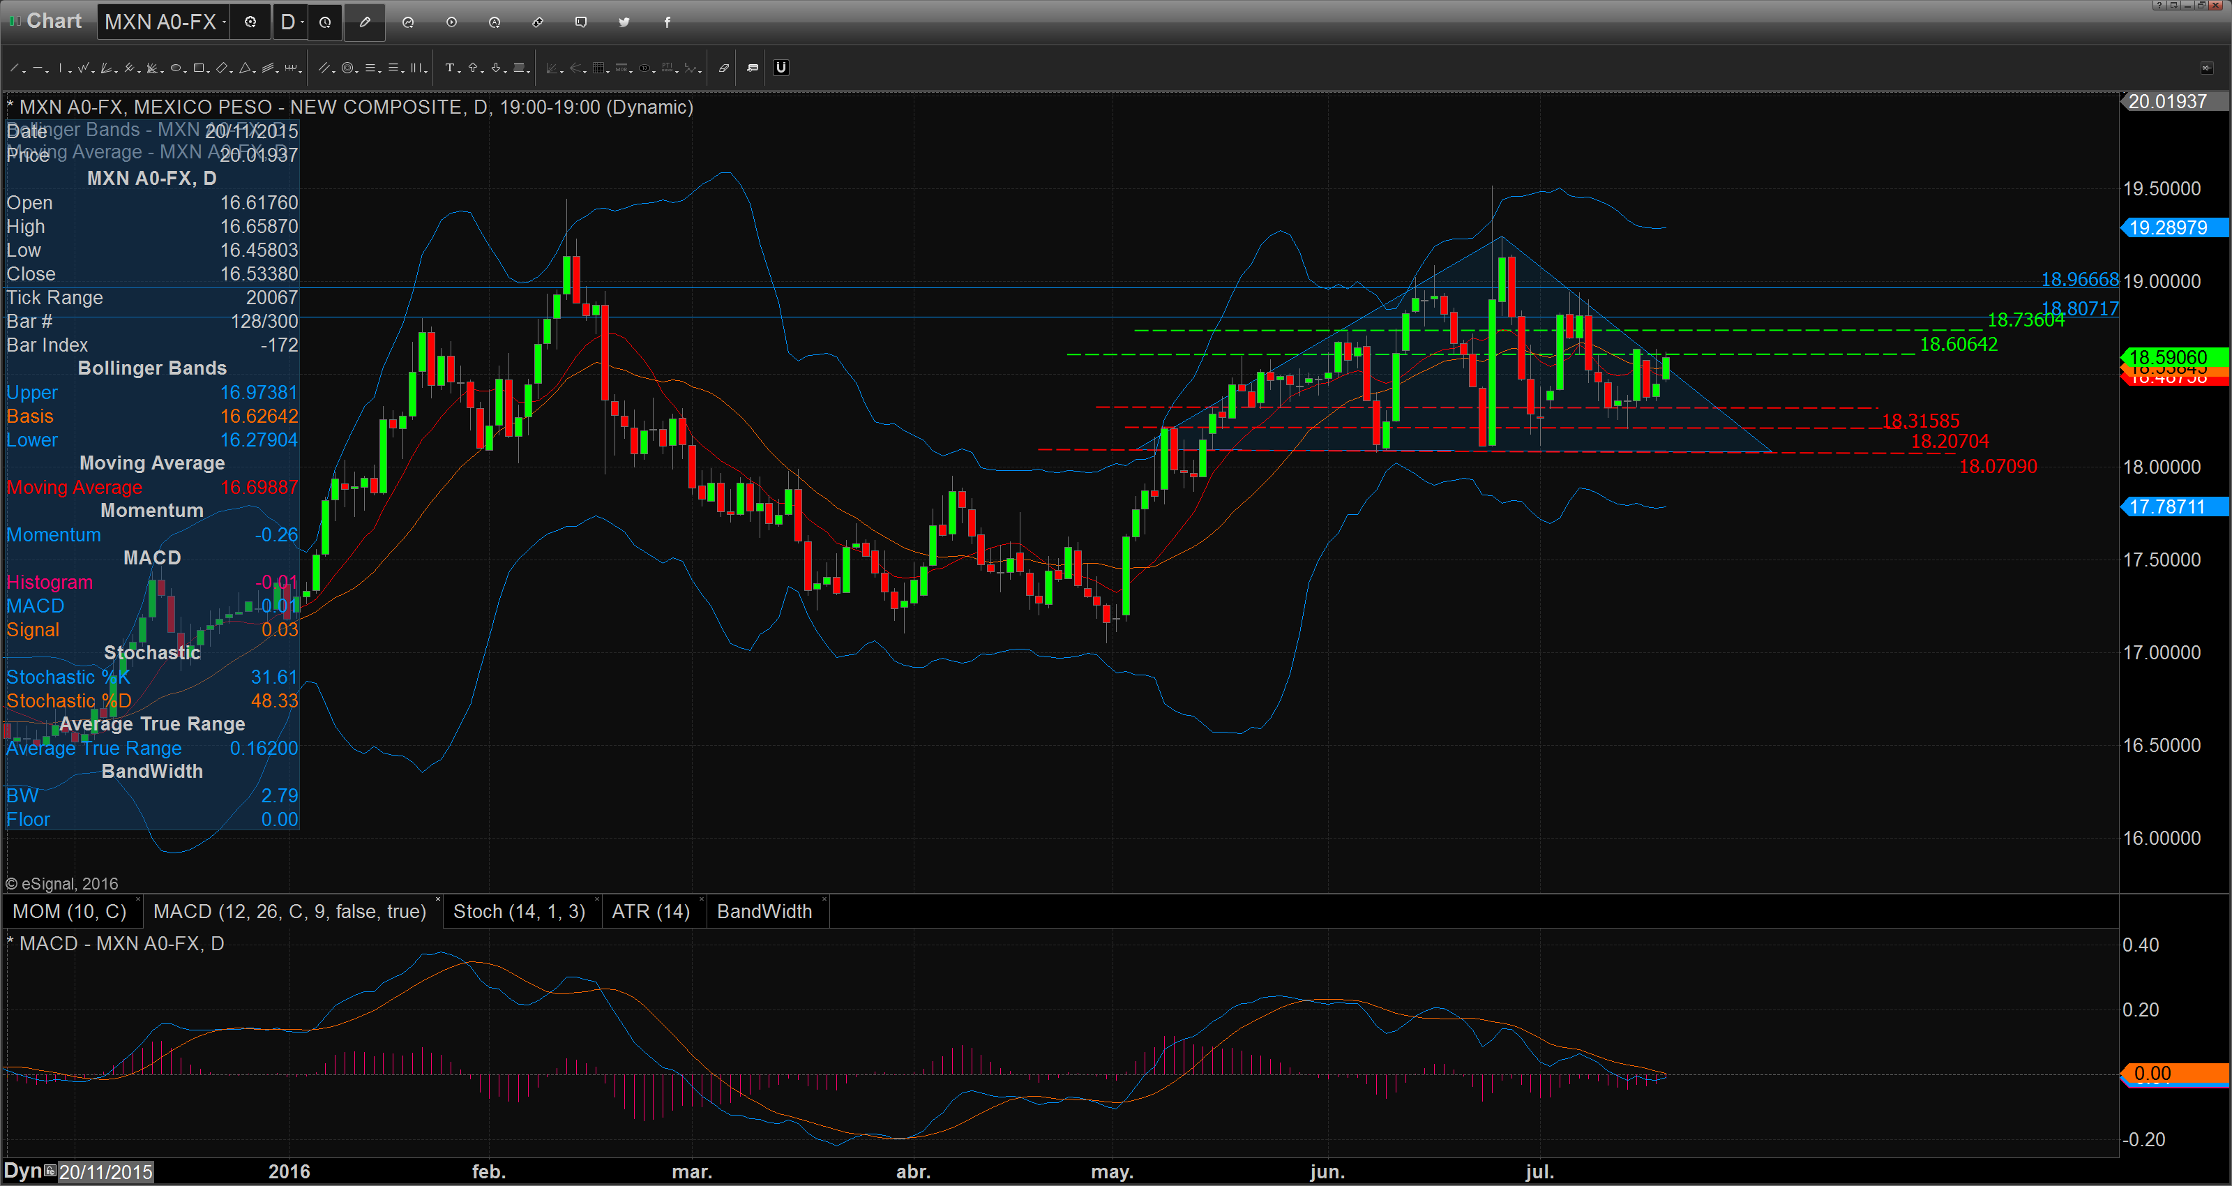The width and height of the screenshot is (2232, 1186).
Task: Toggle the toolbar pin button
Action: coord(2206,68)
